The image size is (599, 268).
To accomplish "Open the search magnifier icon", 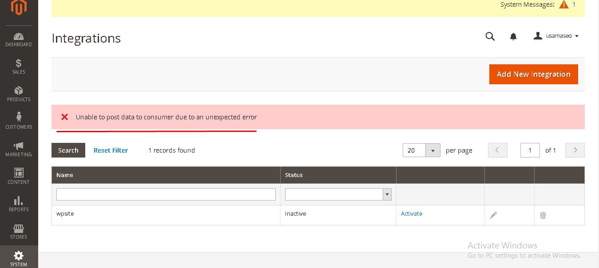I will coord(490,36).
